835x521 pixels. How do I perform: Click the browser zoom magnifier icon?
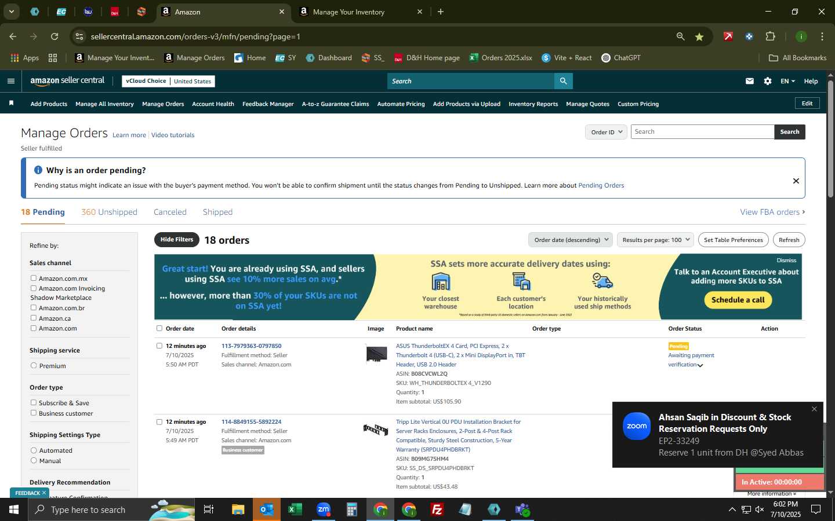coord(681,36)
